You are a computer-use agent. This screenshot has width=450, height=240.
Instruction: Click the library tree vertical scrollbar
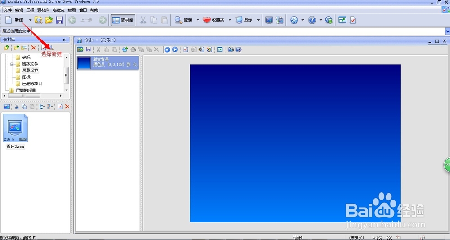67,74
